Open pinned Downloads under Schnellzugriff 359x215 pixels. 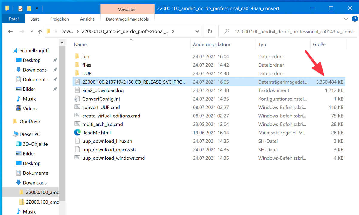(35, 70)
